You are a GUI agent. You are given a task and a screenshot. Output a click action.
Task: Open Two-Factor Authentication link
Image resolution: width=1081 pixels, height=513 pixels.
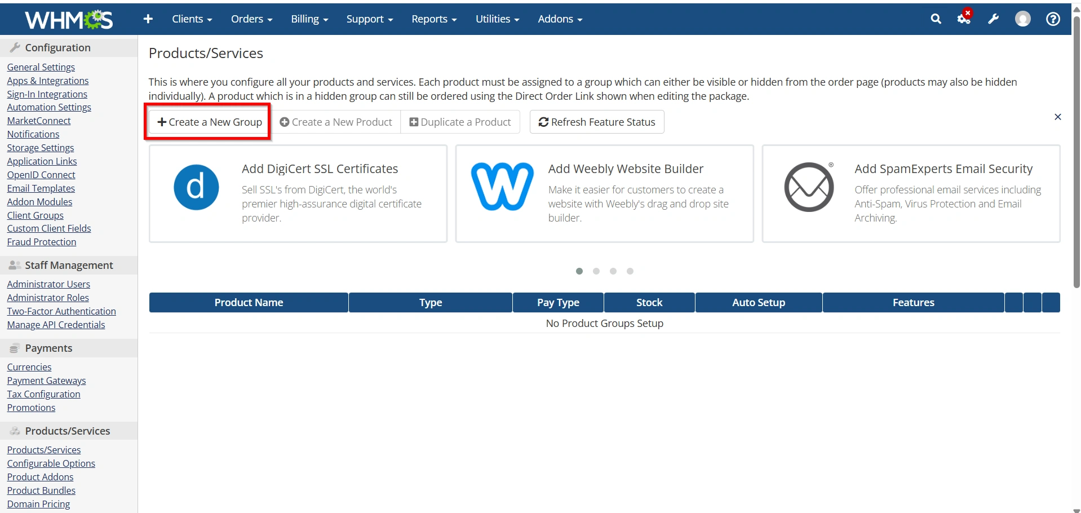pos(61,311)
